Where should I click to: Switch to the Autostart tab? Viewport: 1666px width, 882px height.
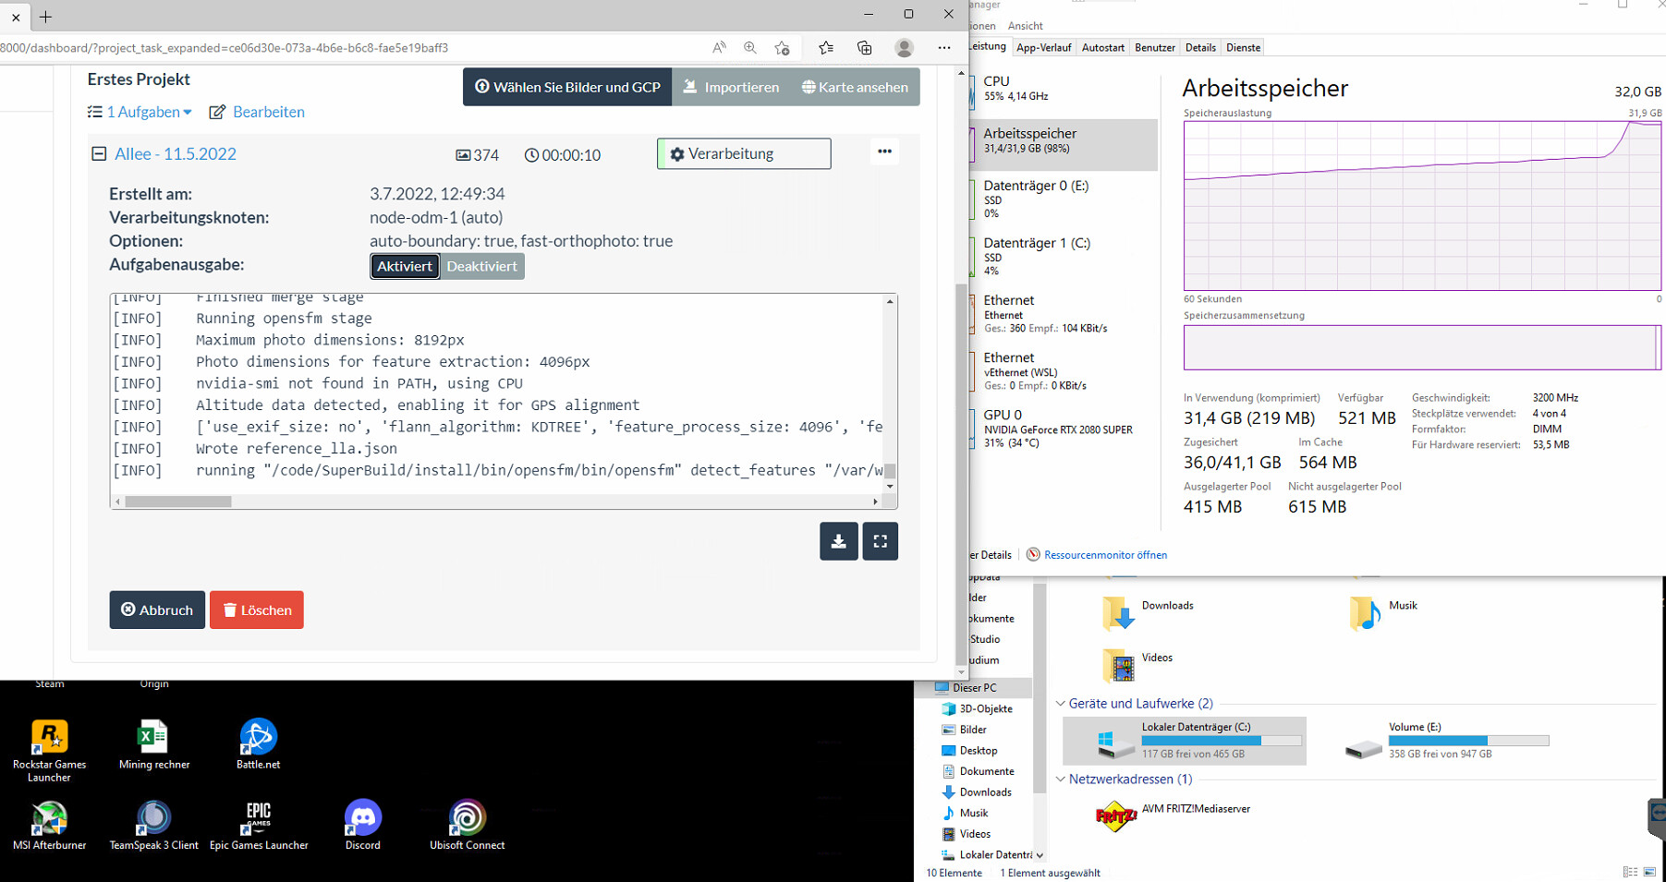pos(1103,48)
